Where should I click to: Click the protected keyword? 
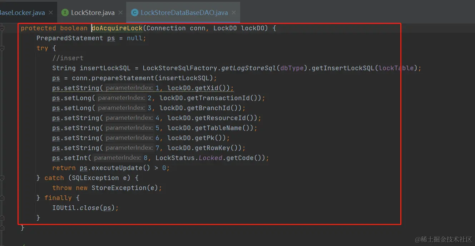[38, 28]
